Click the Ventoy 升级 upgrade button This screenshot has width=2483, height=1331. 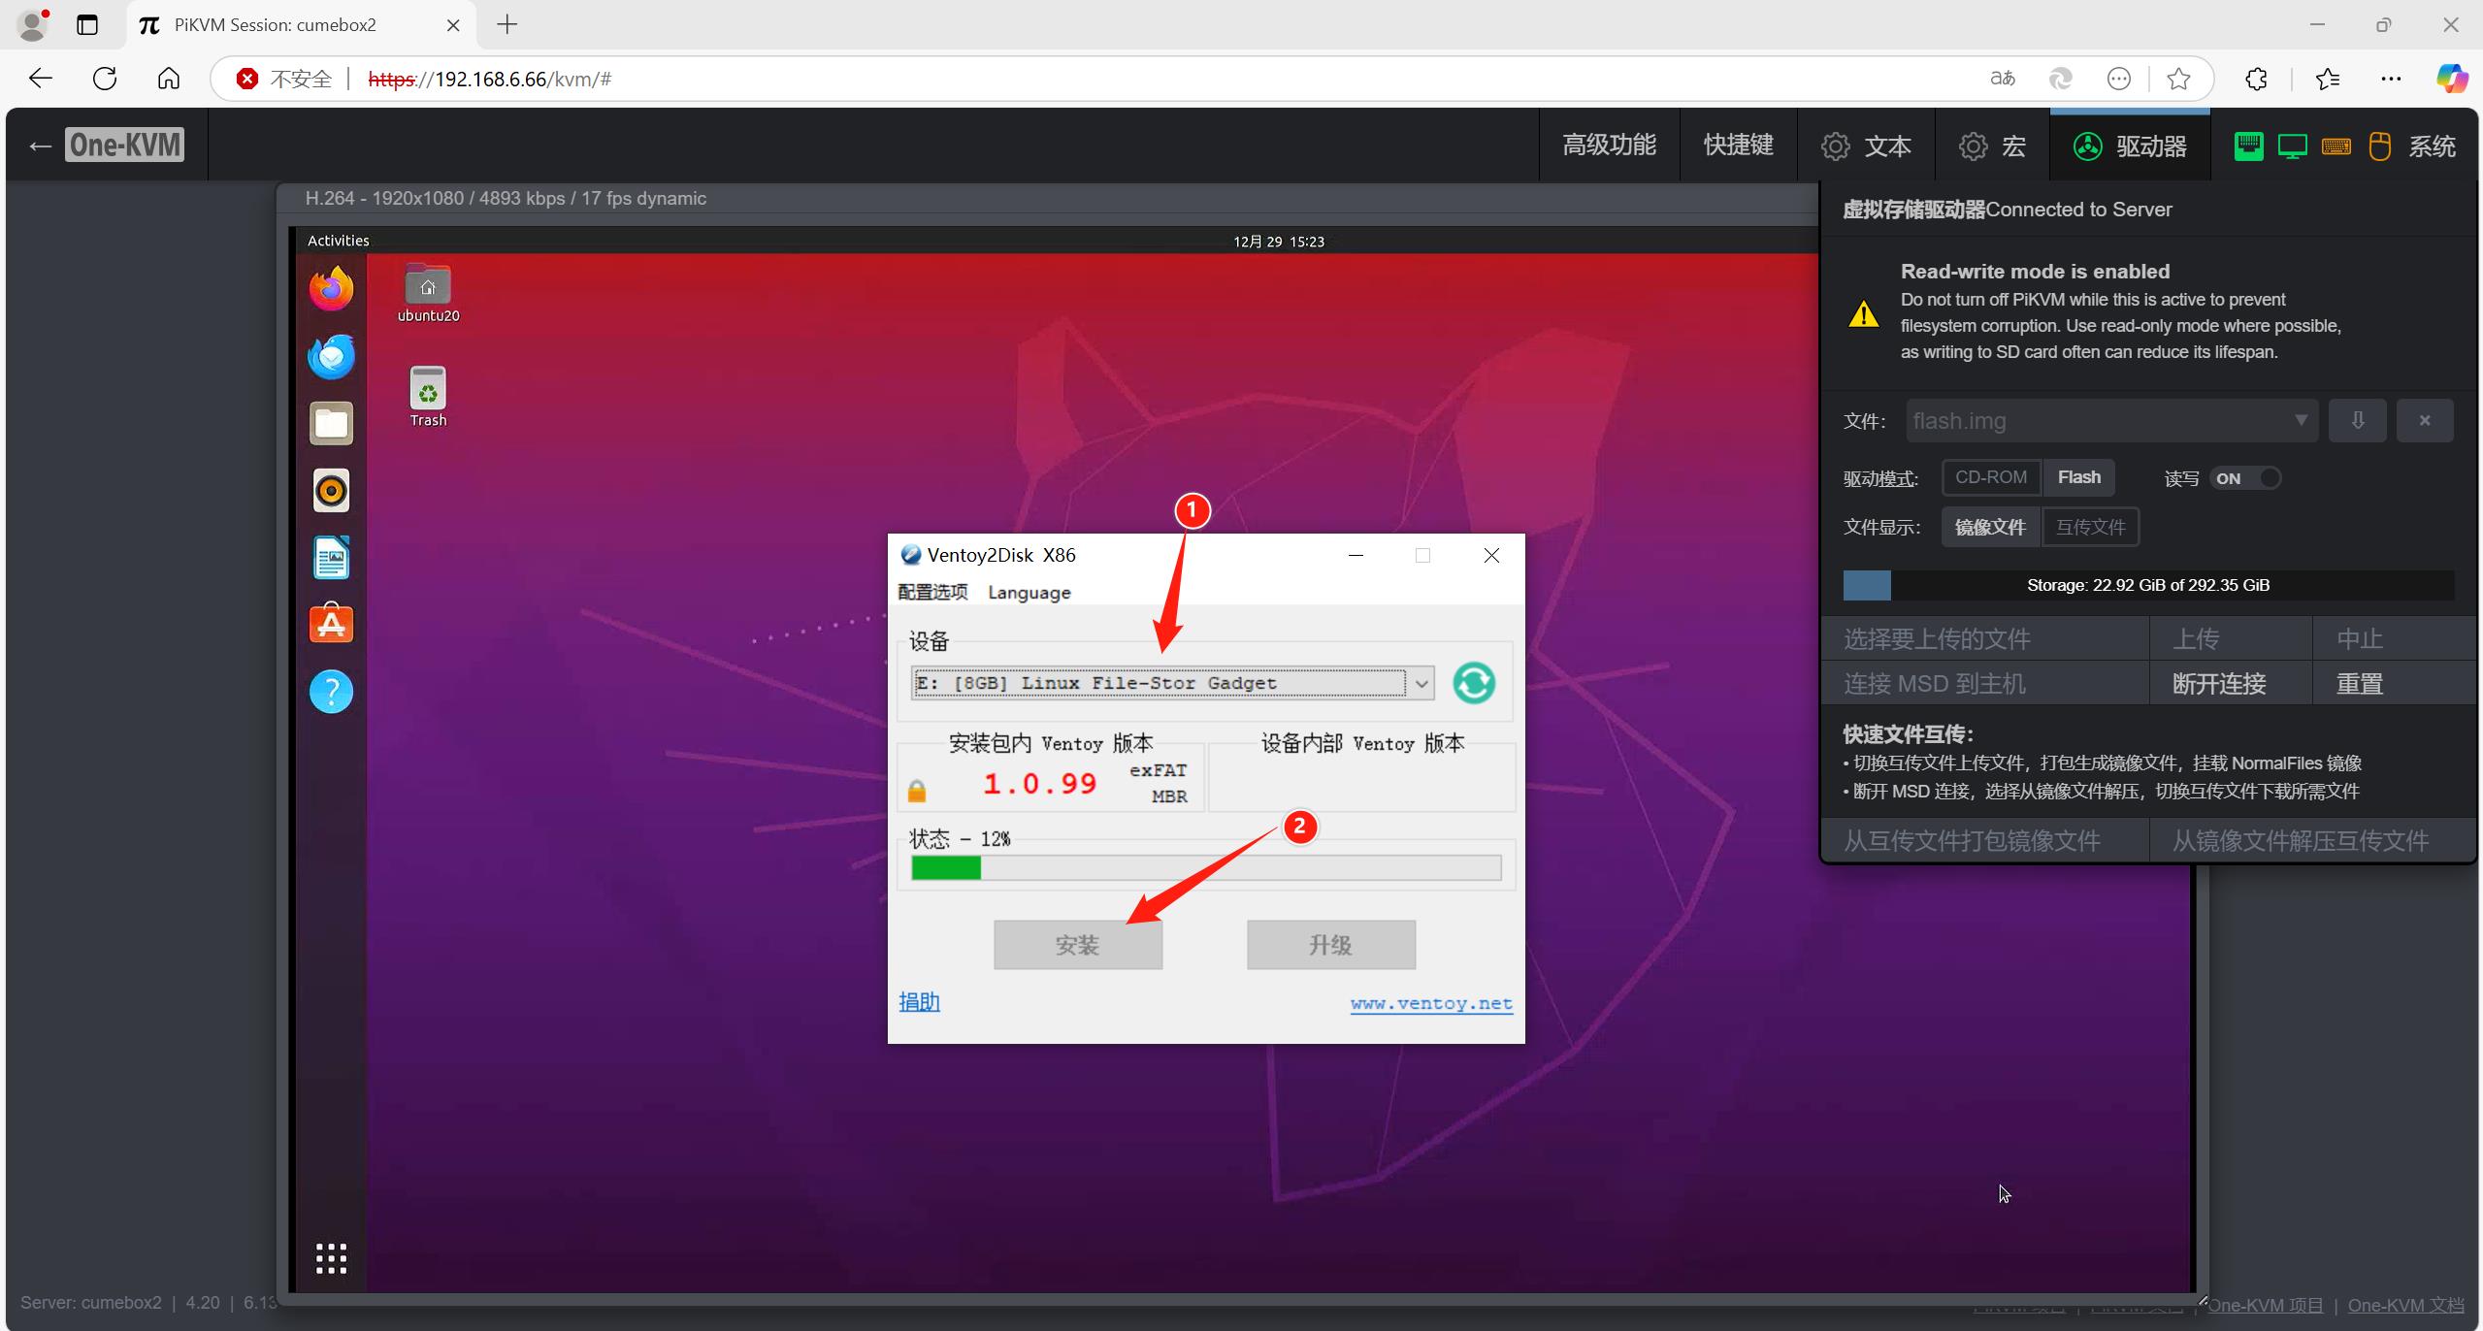click(x=1330, y=945)
